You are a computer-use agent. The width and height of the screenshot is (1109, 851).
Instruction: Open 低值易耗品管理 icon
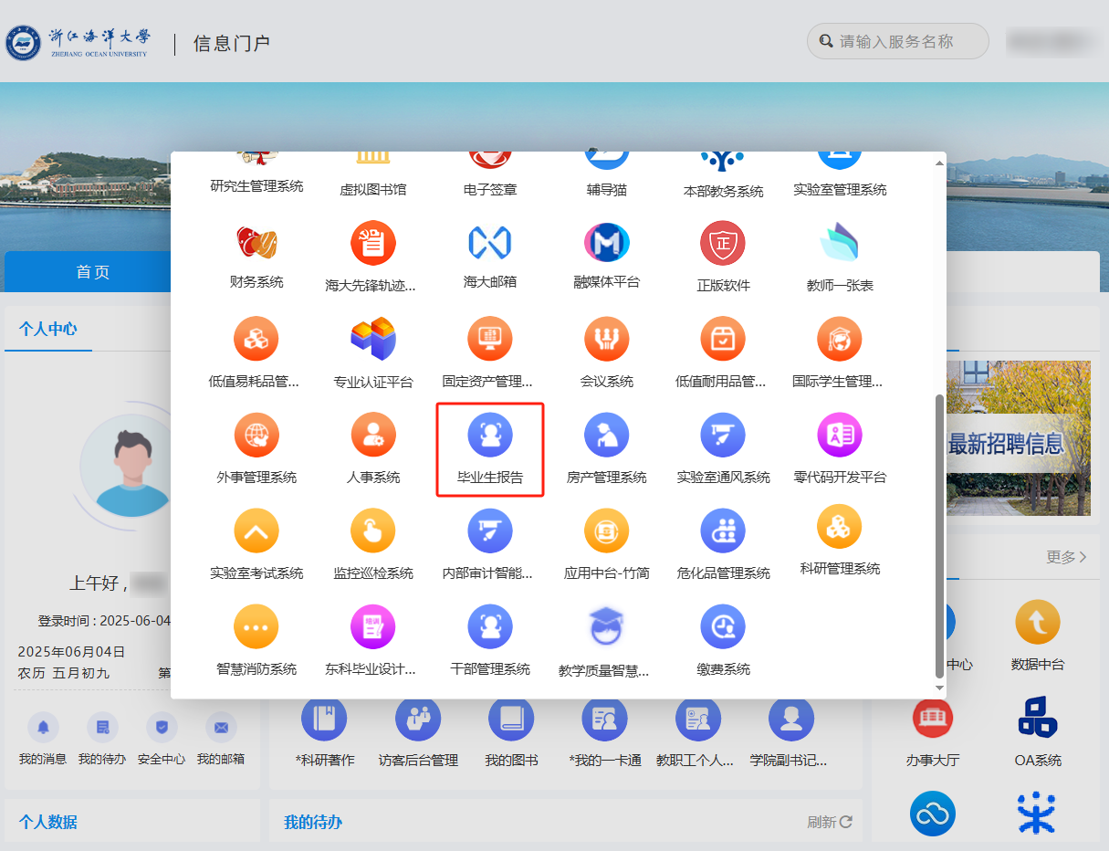(256, 340)
